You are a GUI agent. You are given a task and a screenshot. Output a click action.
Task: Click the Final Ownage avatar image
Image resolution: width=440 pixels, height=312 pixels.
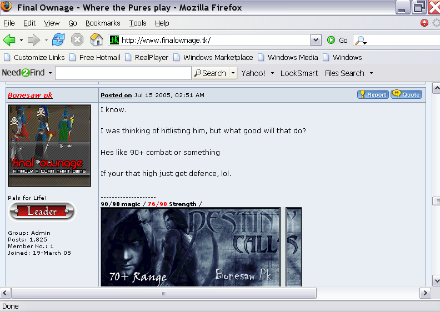point(49,146)
